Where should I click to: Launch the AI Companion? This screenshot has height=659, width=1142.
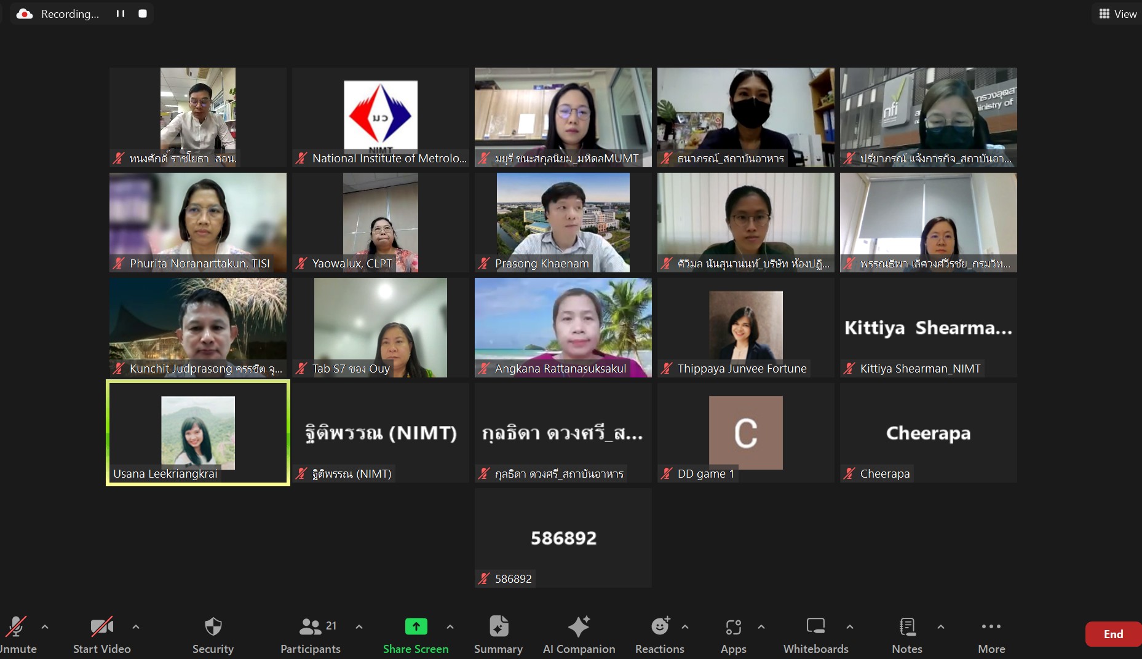(x=579, y=627)
